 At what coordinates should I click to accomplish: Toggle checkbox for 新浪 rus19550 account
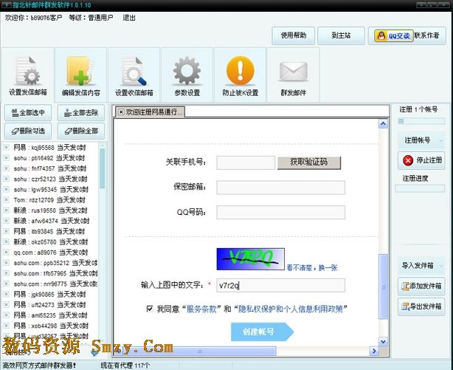6,210
